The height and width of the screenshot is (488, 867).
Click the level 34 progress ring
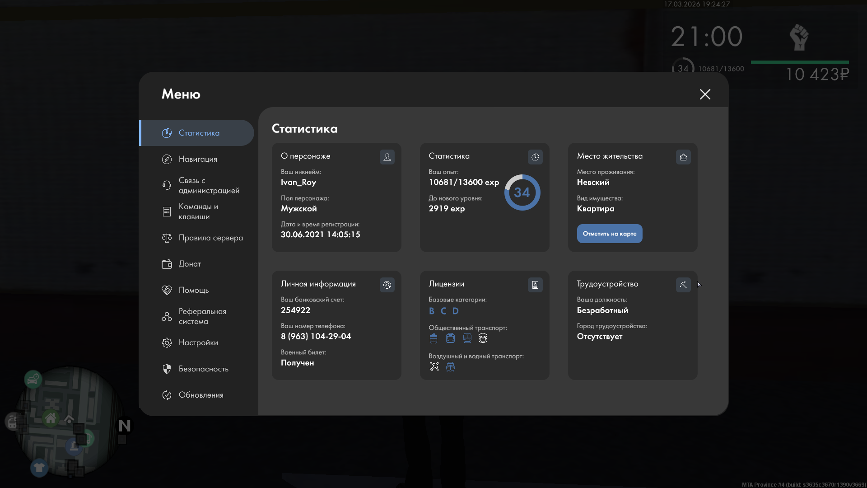click(522, 192)
